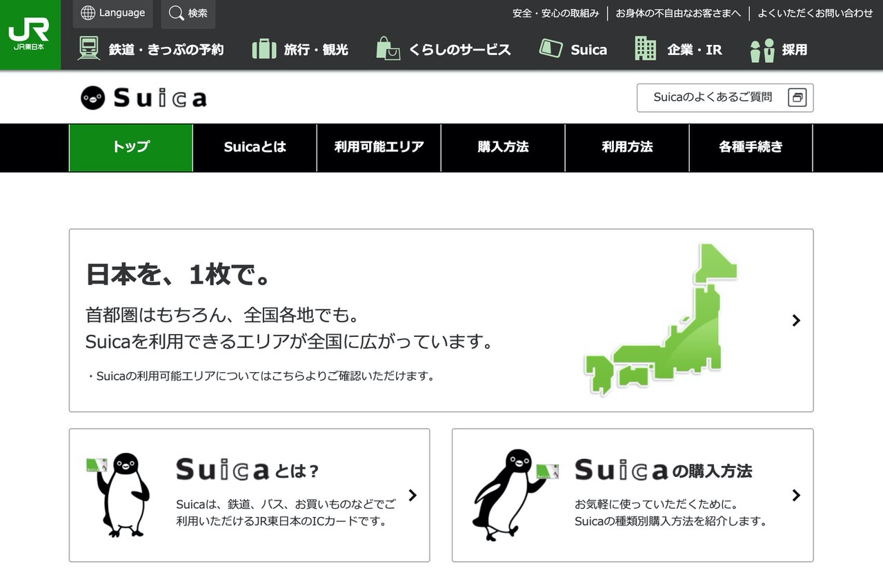Click the penguin holding card in Suicaとは card
The width and height of the screenshot is (883, 573).
tap(119, 494)
